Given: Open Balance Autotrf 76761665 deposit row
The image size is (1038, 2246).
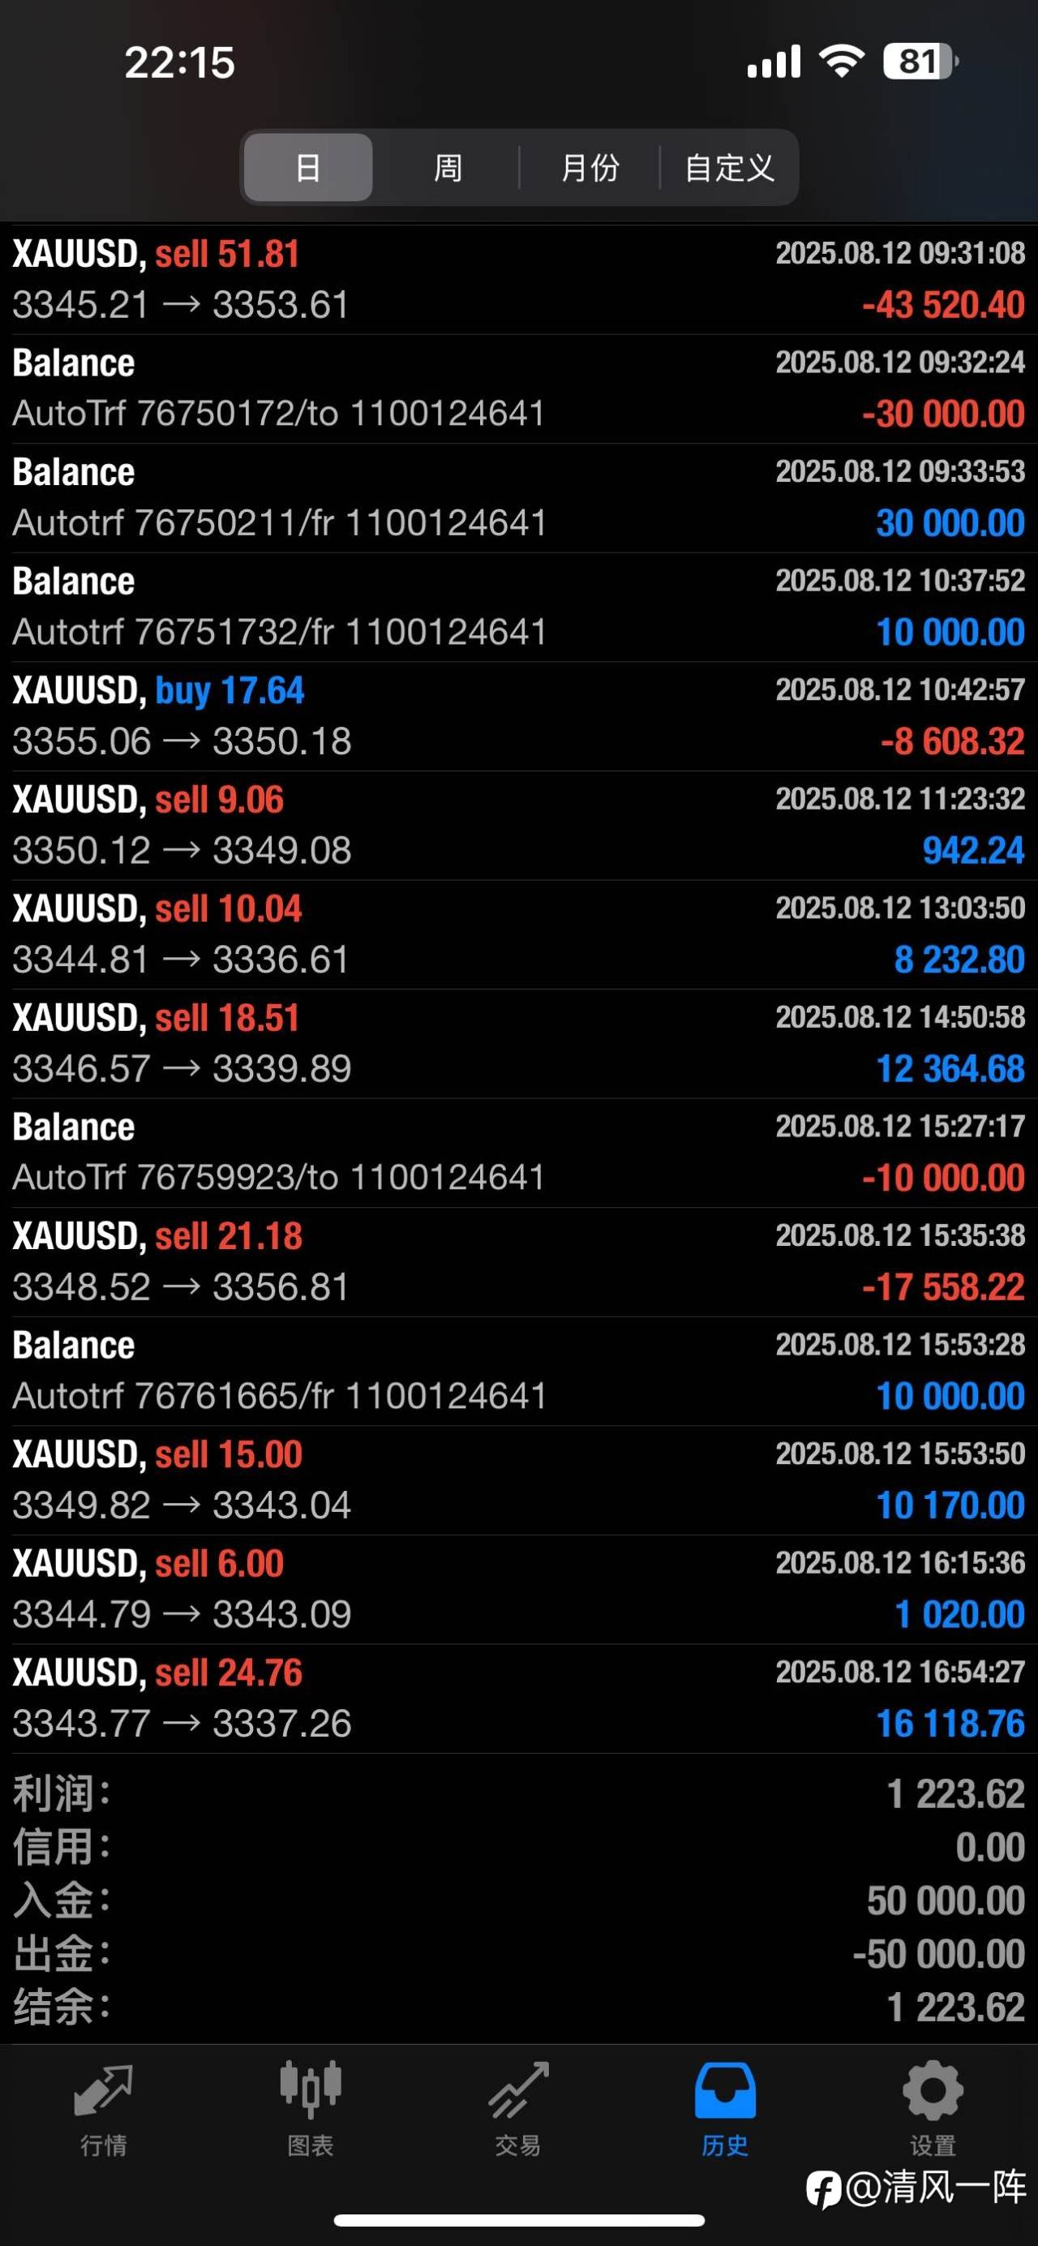Looking at the screenshot, I should click(518, 1371).
